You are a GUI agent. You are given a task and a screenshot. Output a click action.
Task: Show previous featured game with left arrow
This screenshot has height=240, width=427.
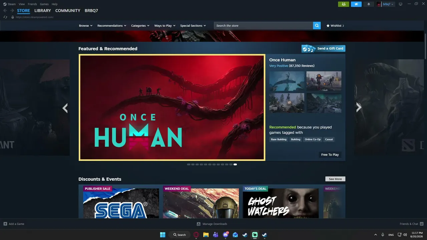point(65,108)
